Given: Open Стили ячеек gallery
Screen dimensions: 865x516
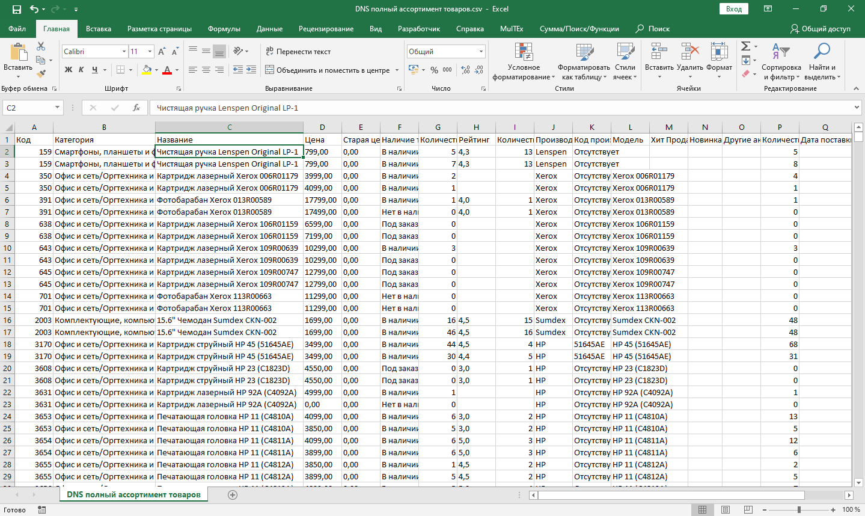Looking at the screenshot, I should pyautogui.click(x=625, y=61).
